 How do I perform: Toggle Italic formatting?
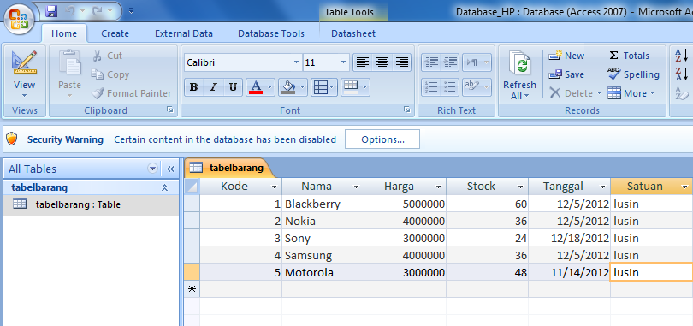click(x=213, y=87)
